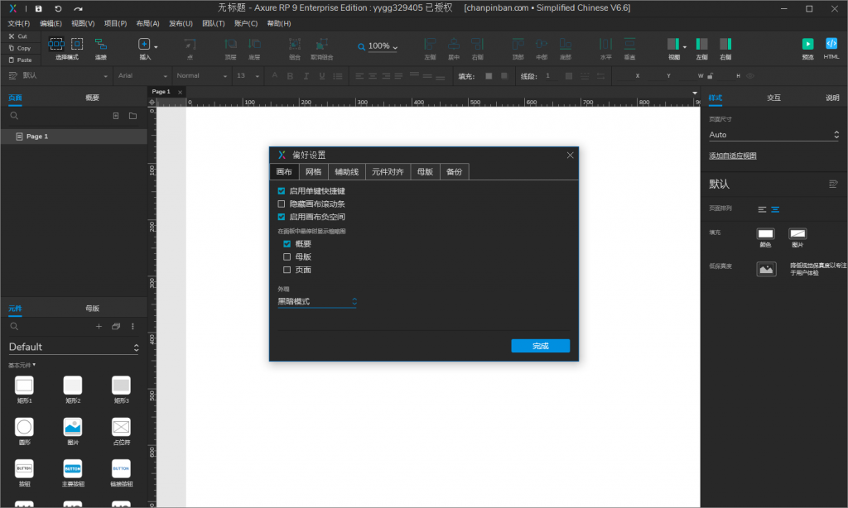Click the save disk icon
The image size is (848, 508).
point(38,8)
